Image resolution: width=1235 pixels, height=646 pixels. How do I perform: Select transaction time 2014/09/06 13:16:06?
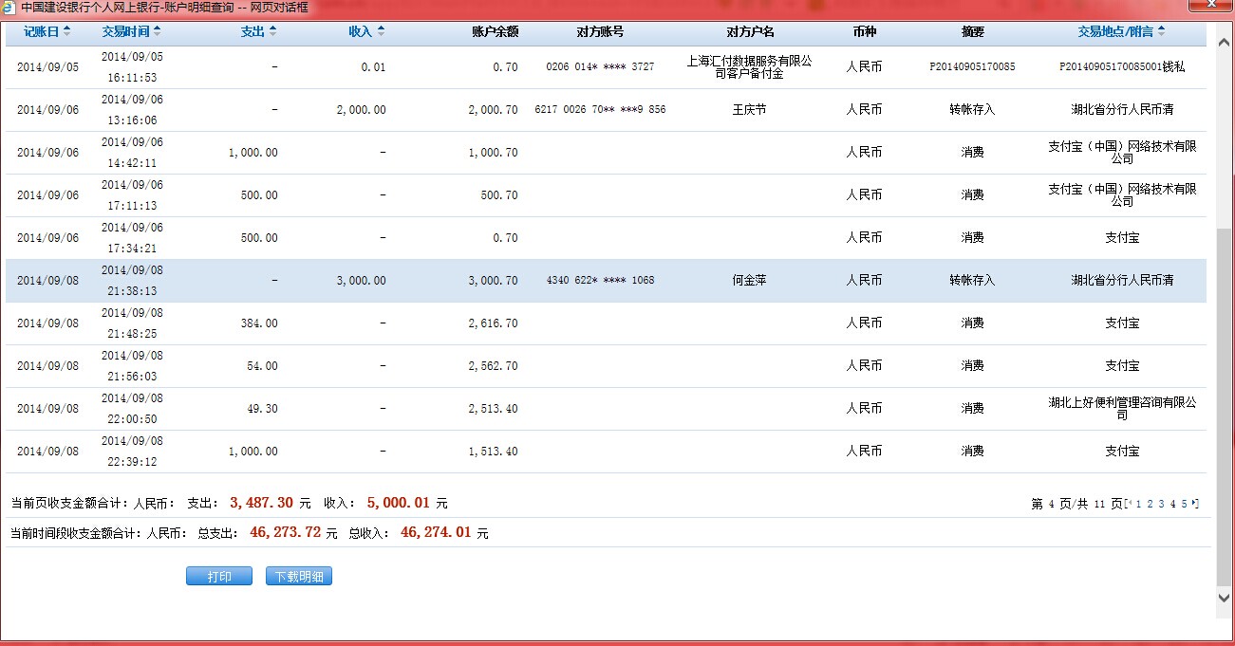[132, 110]
